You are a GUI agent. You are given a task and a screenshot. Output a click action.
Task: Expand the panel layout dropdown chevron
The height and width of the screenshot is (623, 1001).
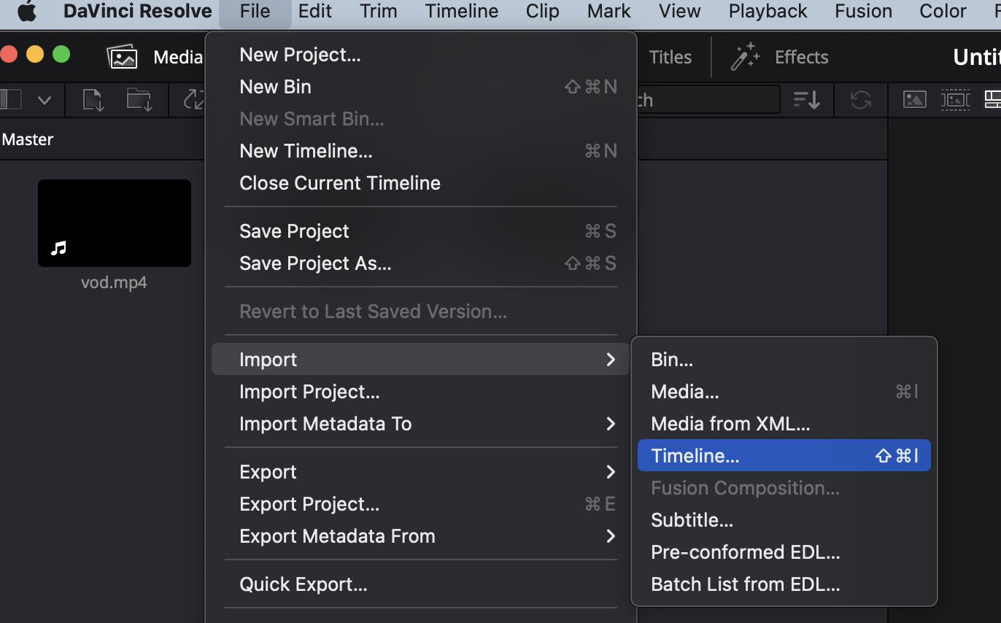[45, 101]
